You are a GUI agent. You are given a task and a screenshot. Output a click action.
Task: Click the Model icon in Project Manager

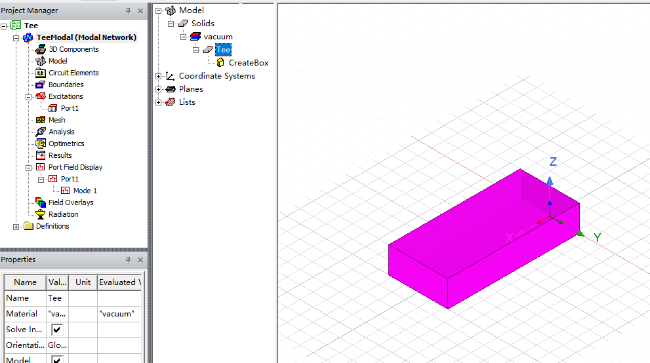[x=40, y=61]
